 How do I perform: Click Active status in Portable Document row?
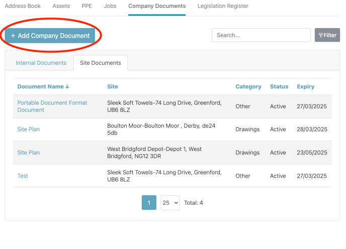(x=278, y=107)
